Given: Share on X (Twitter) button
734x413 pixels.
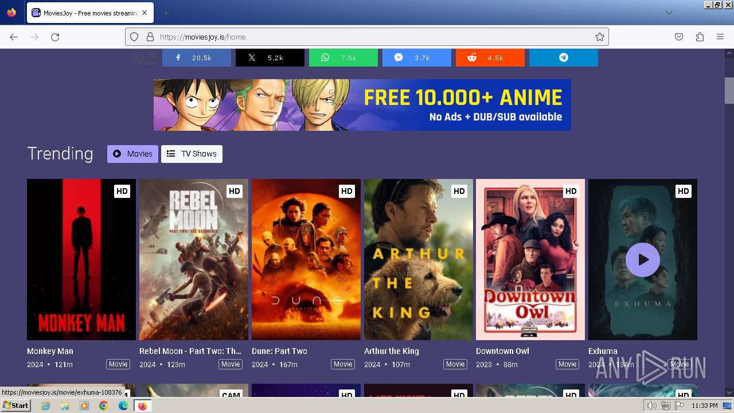Looking at the screenshot, I should (270, 57).
